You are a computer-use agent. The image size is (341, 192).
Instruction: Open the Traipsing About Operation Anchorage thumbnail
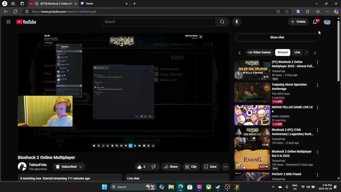click(x=252, y=93)
